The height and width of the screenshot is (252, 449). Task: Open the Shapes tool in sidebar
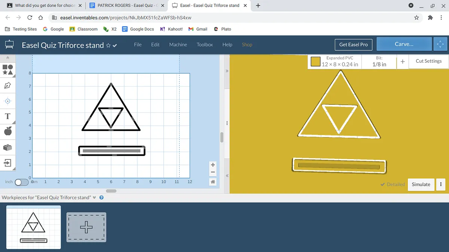coord(8,69)
